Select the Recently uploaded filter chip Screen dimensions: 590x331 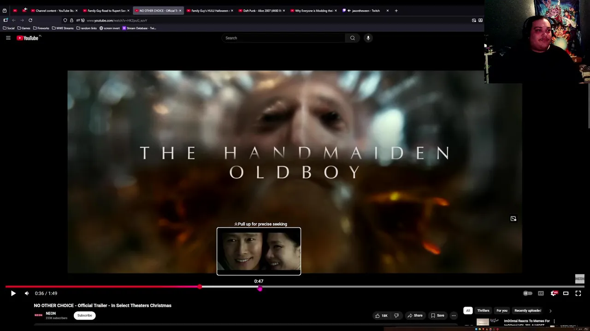point(528,310)
